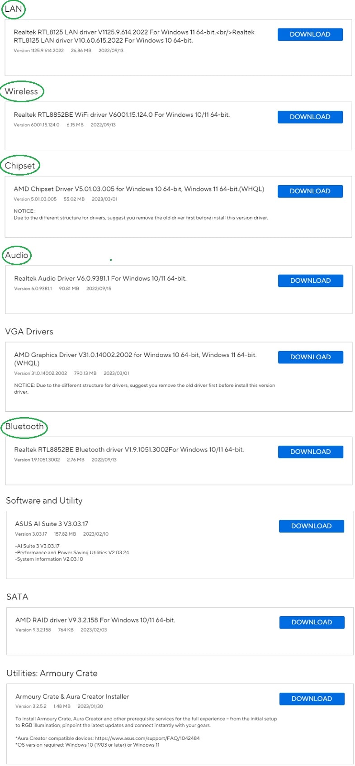Download Armoury Crate & Aura Creator Installer
Viewport: 355px width, 766px height.
point(312,699)
